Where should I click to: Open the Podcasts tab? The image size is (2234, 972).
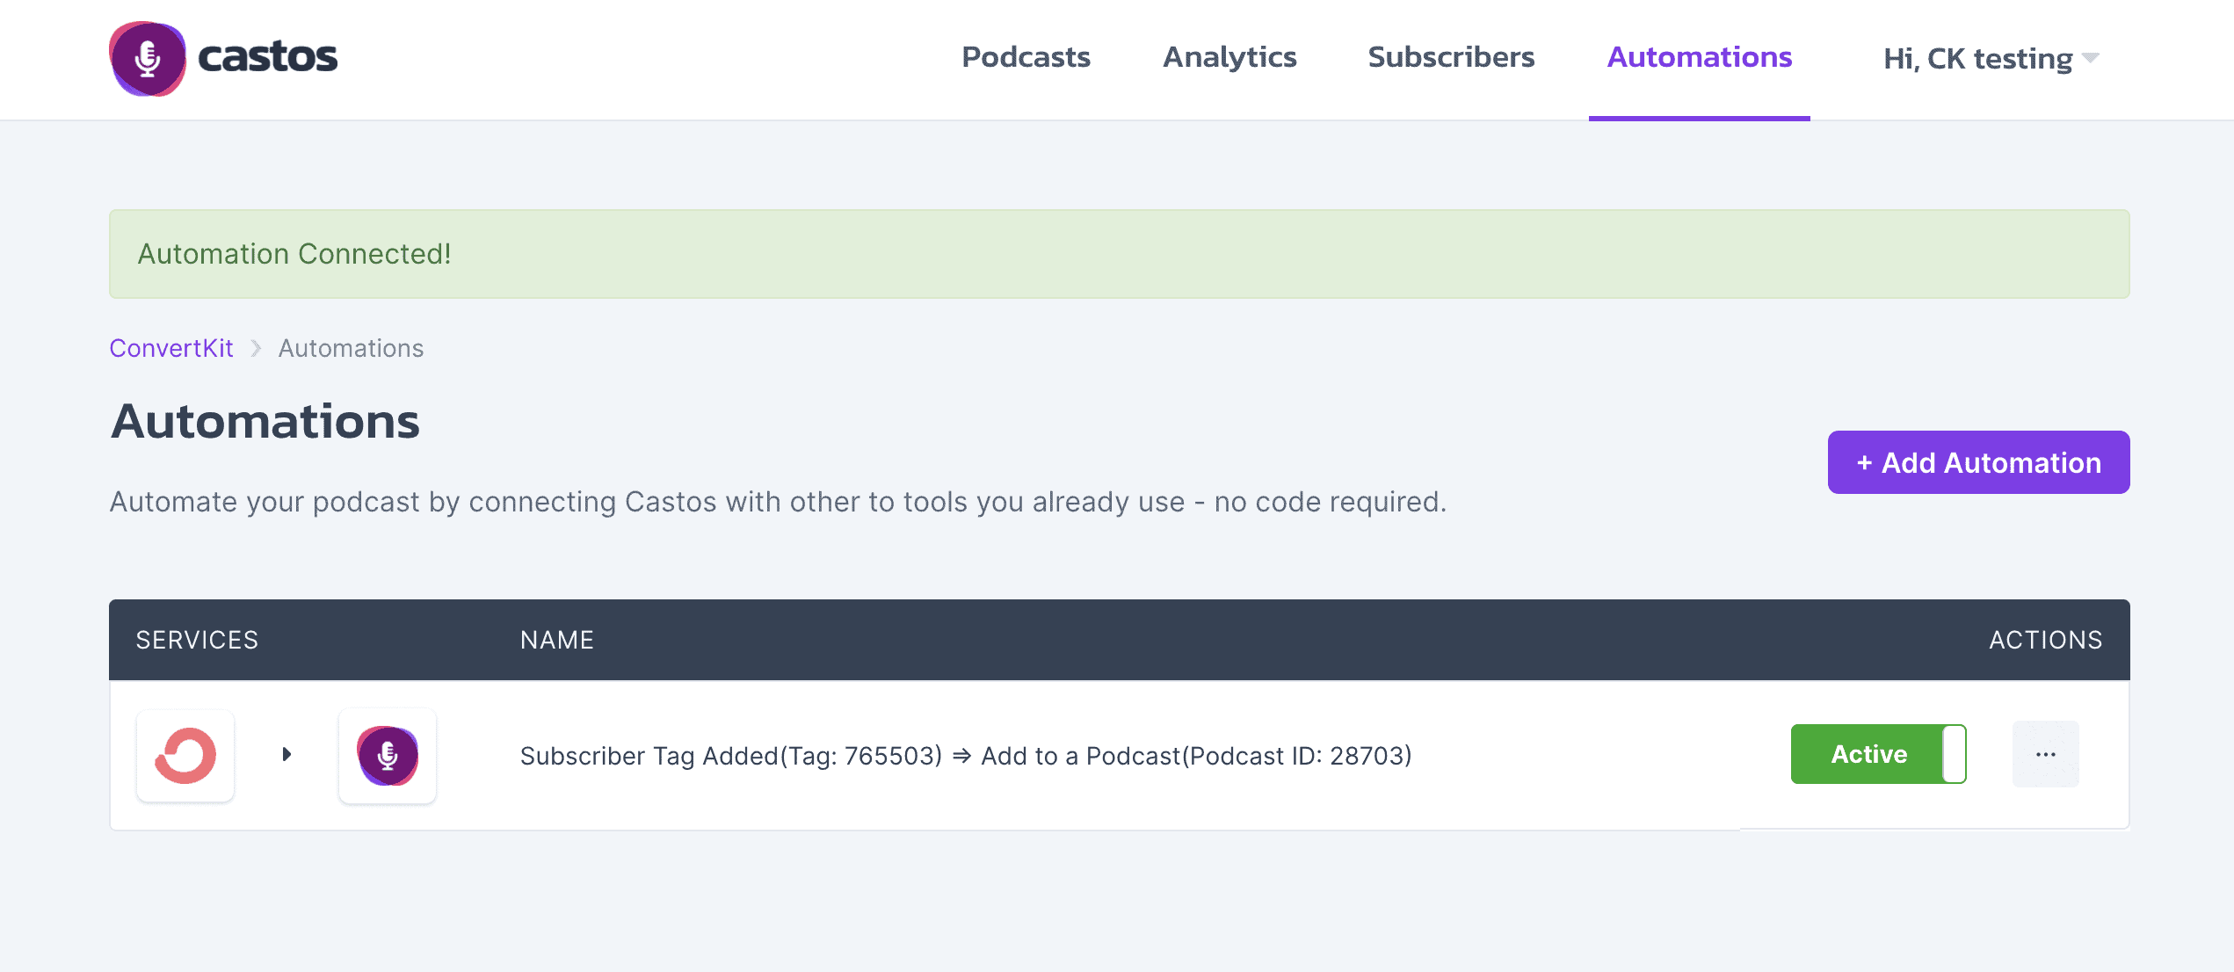point(1026,57)
